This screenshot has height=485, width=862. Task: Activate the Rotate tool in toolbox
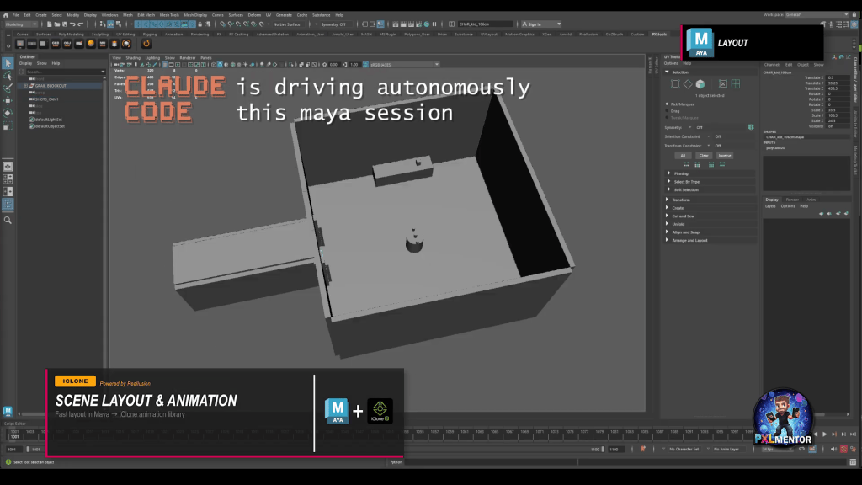8,114
